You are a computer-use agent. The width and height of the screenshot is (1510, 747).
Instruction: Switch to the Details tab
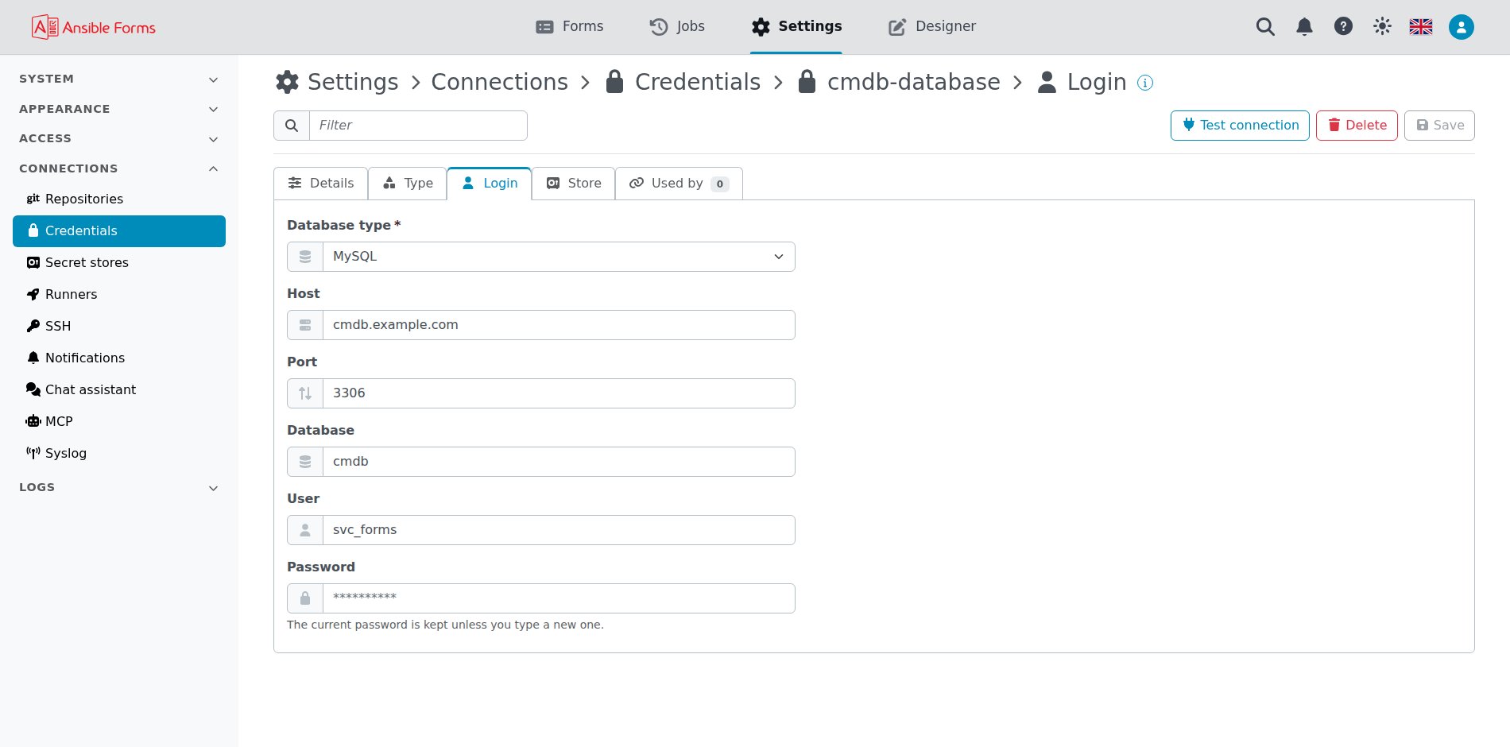320,184
